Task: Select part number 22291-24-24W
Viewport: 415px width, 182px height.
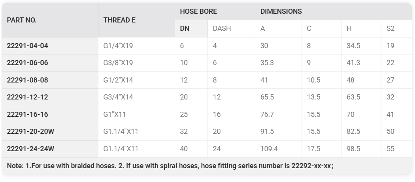Action: point(30,149)
